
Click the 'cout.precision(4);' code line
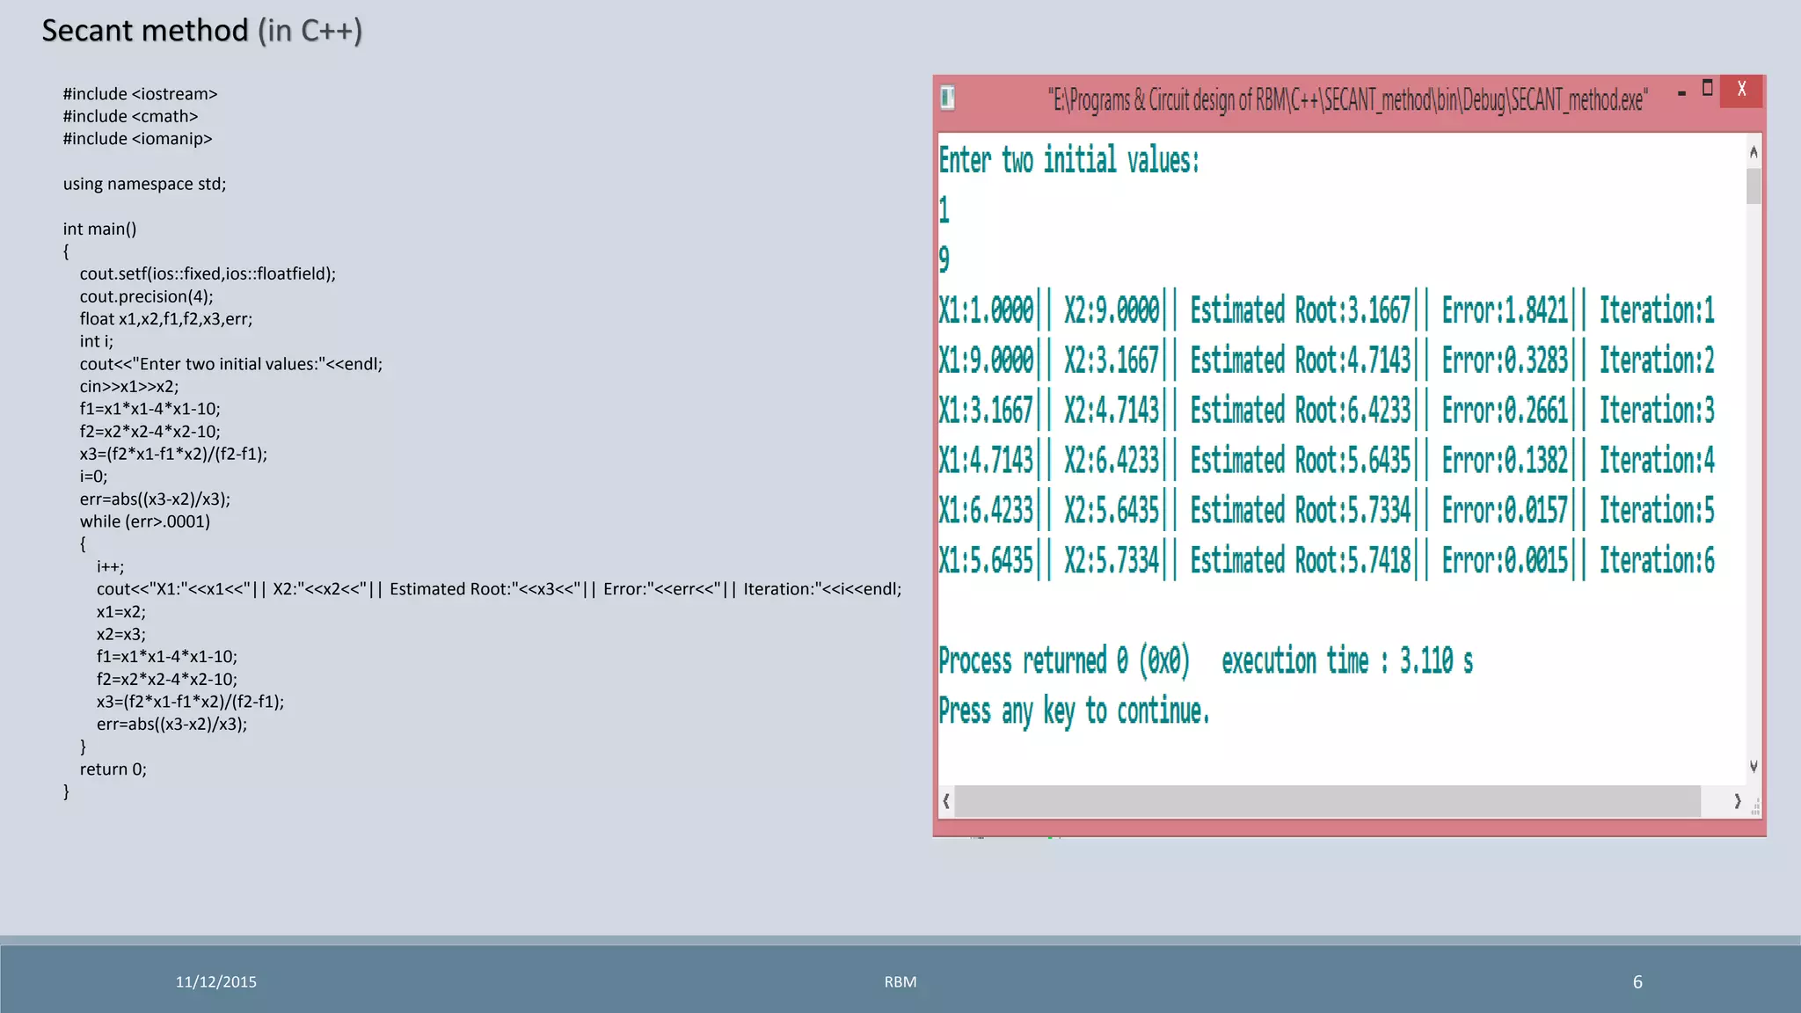click(x=146, y=296)
